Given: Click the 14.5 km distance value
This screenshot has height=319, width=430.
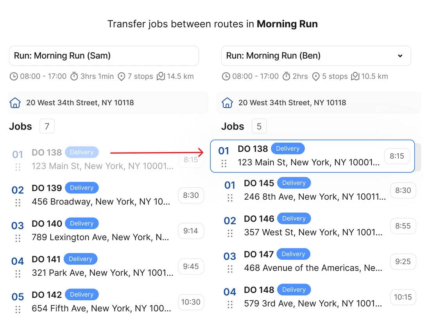Looking at the screenshot, I should tap(181, 76).
